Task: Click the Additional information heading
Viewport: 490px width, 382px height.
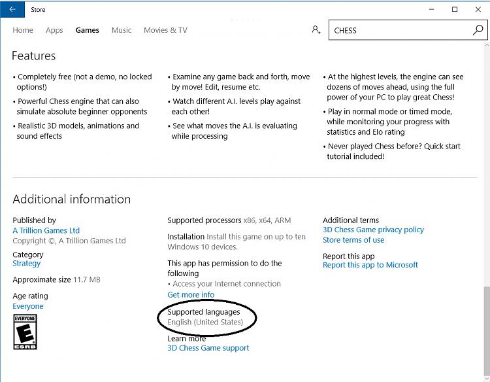Action: (x=72, y=200)
